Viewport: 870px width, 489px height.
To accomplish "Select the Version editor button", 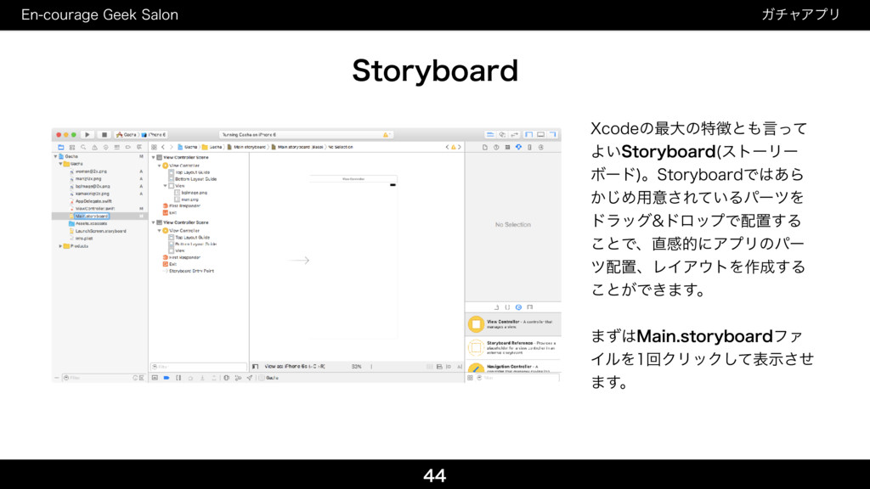I will (x=514, y=135).
